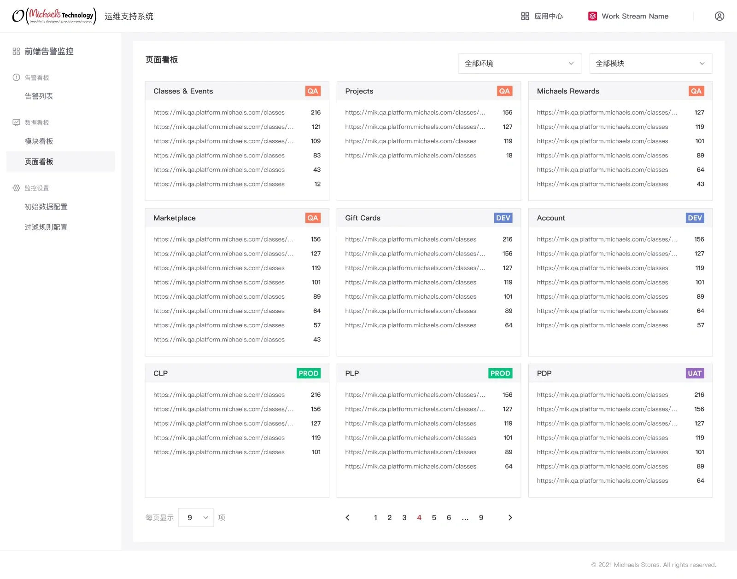Go to the previous page arrow

point(348,517)
